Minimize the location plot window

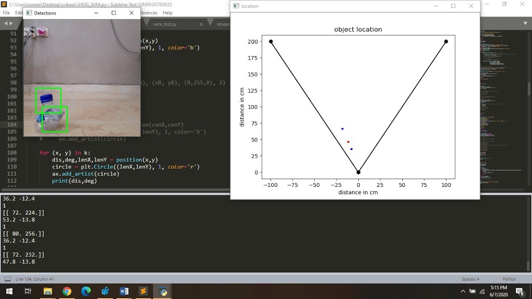436,6
